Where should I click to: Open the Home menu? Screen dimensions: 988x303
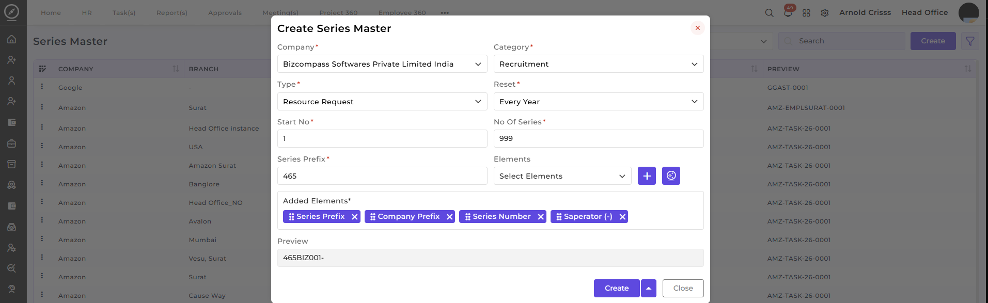(x=51, y=13)
